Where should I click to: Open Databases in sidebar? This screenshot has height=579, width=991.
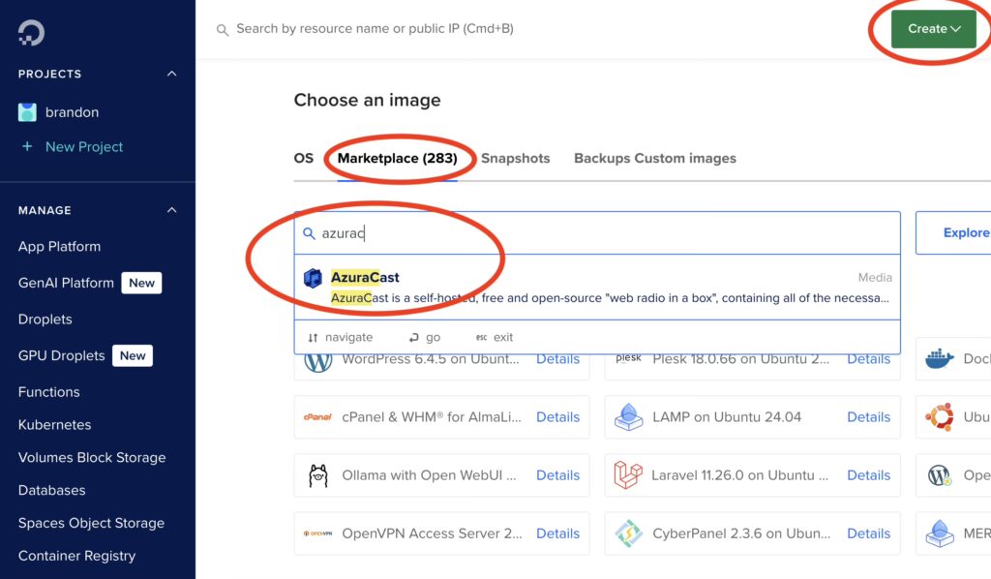click(52, 491)
